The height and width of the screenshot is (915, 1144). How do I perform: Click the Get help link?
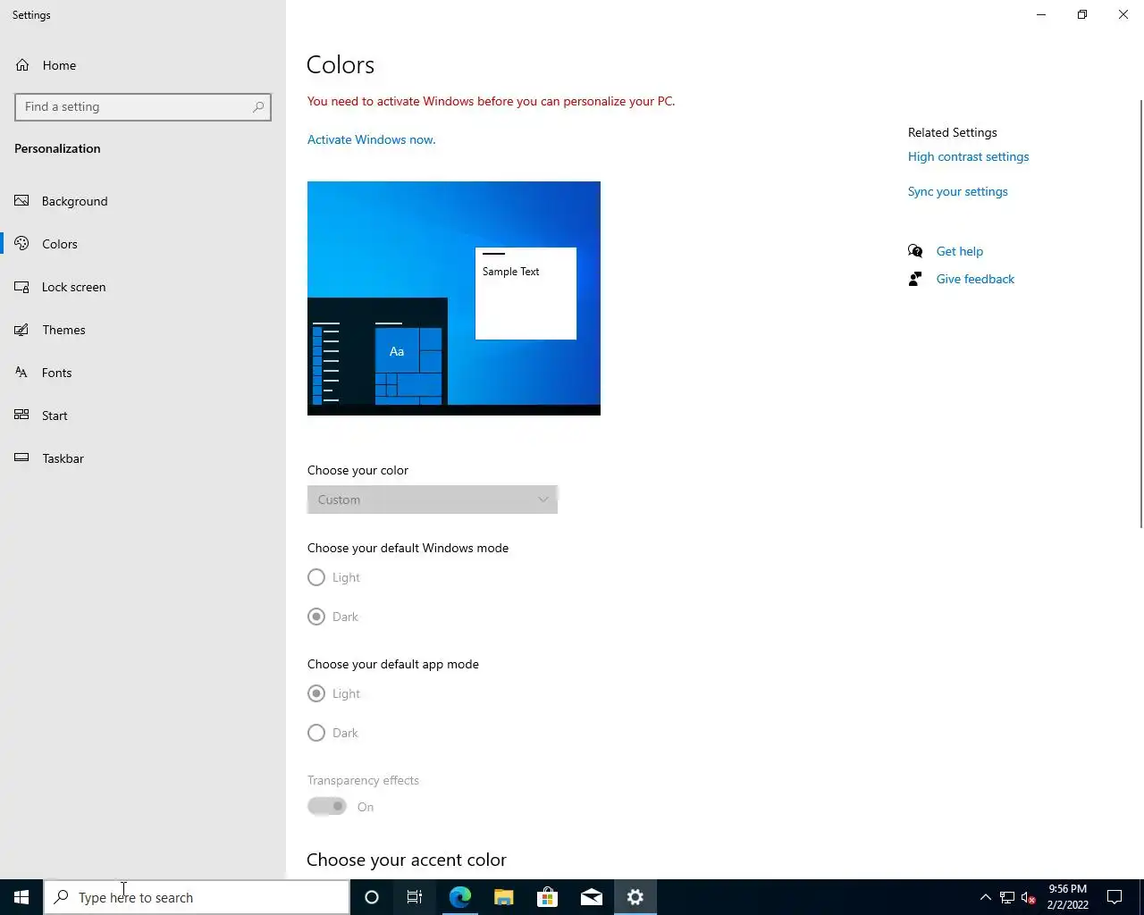[x=960, y=251]
